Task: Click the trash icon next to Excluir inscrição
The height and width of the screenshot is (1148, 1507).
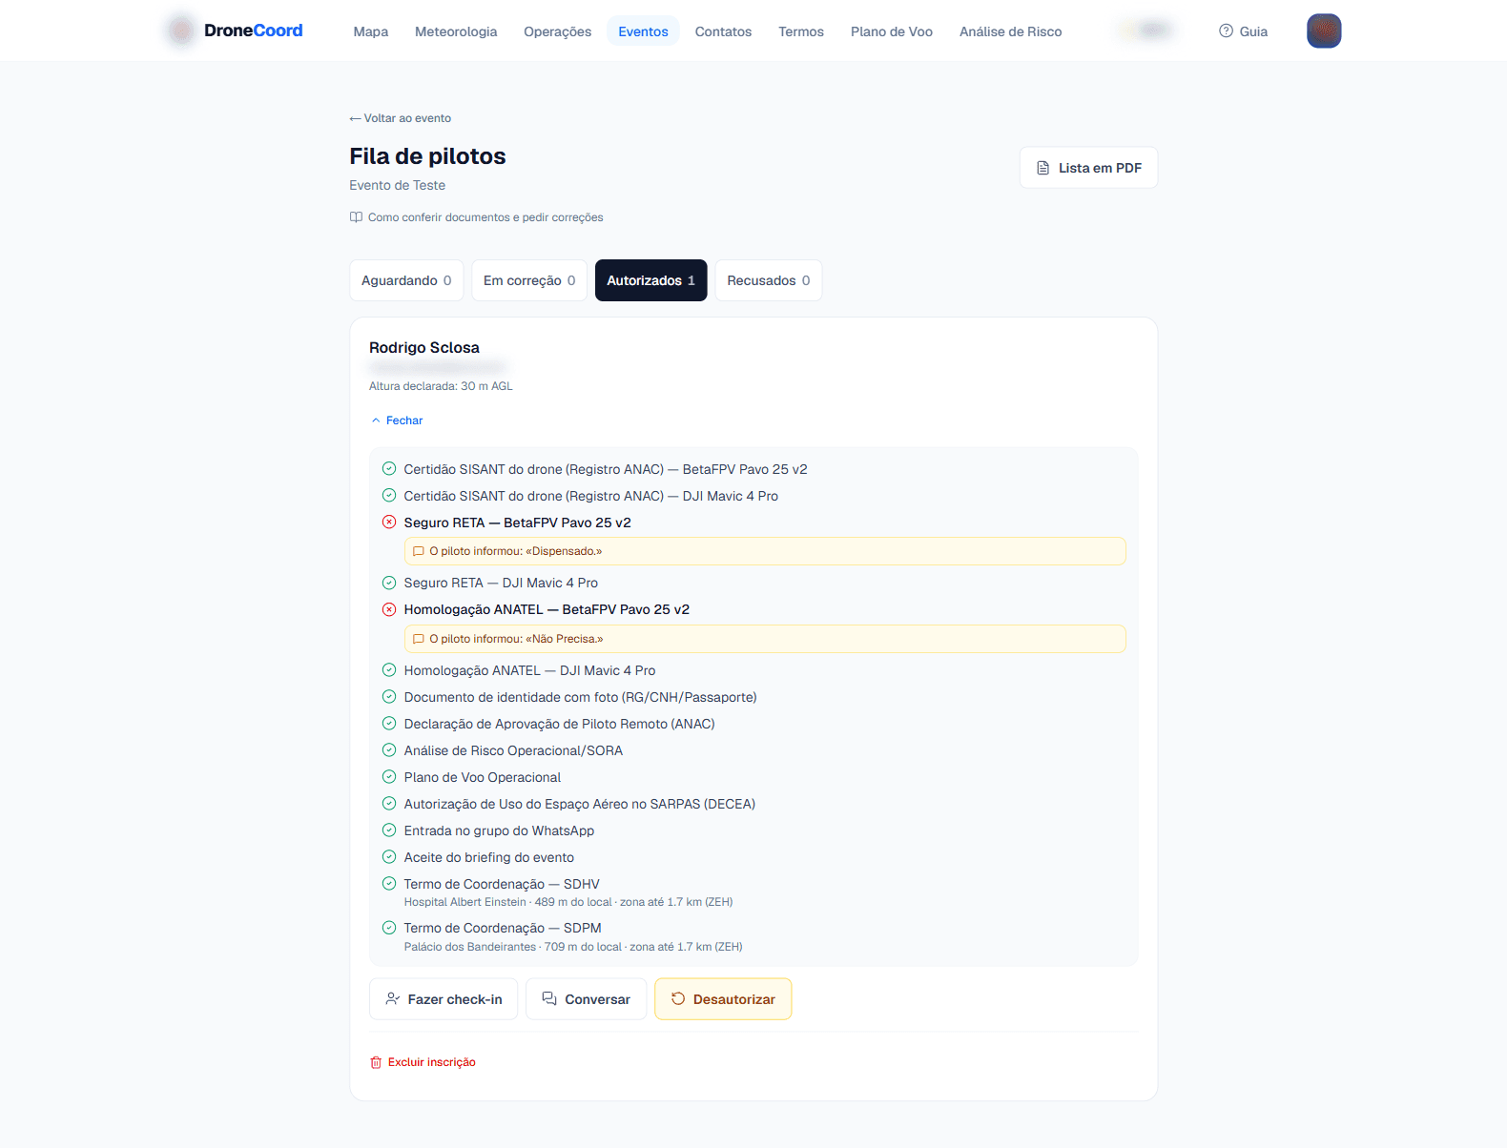Action: click(376, 1062)
